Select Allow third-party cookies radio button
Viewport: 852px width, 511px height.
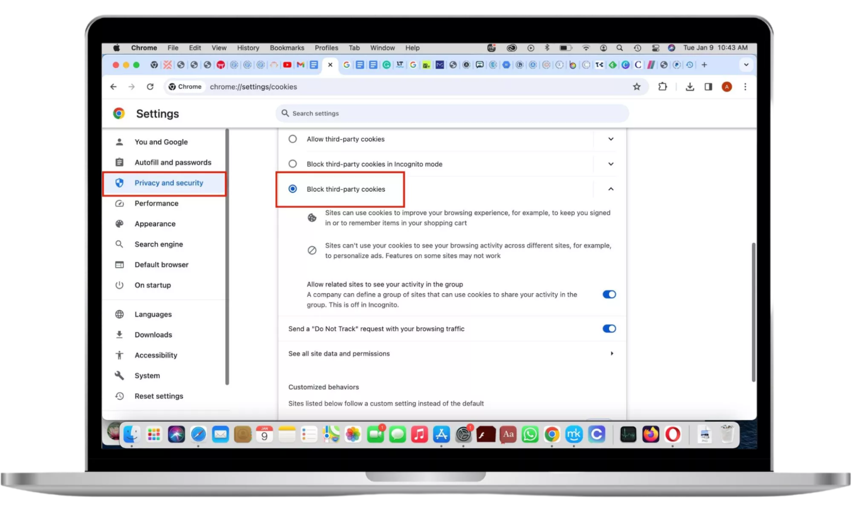(293, 139)
